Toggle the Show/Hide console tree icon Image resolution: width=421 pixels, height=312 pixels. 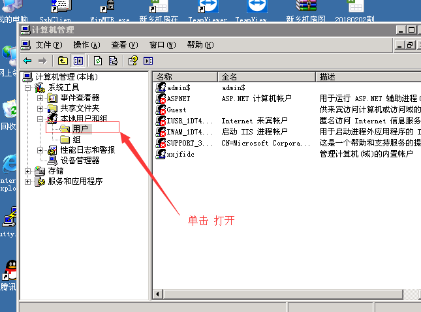click(x=78, y=61)
